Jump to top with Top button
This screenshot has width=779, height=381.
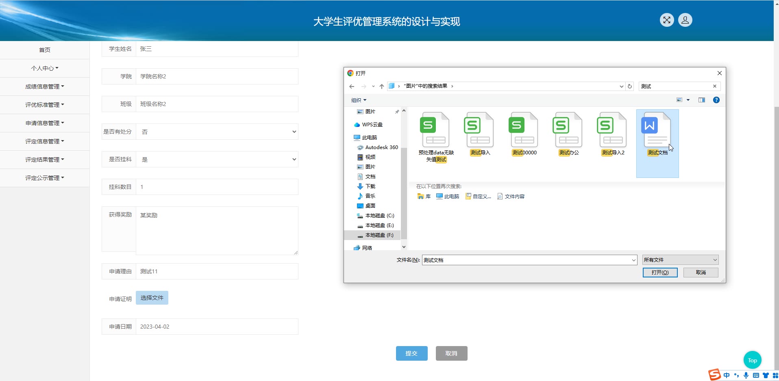click(x=753, y=360)
